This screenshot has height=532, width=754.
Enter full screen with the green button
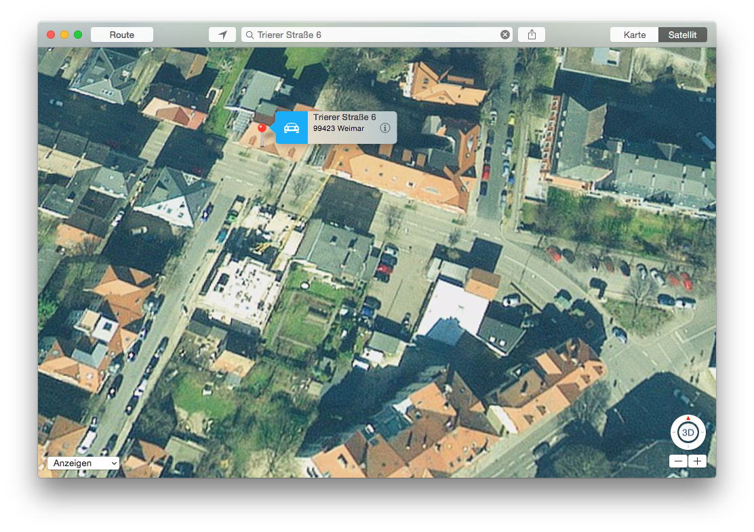(78, 35)
